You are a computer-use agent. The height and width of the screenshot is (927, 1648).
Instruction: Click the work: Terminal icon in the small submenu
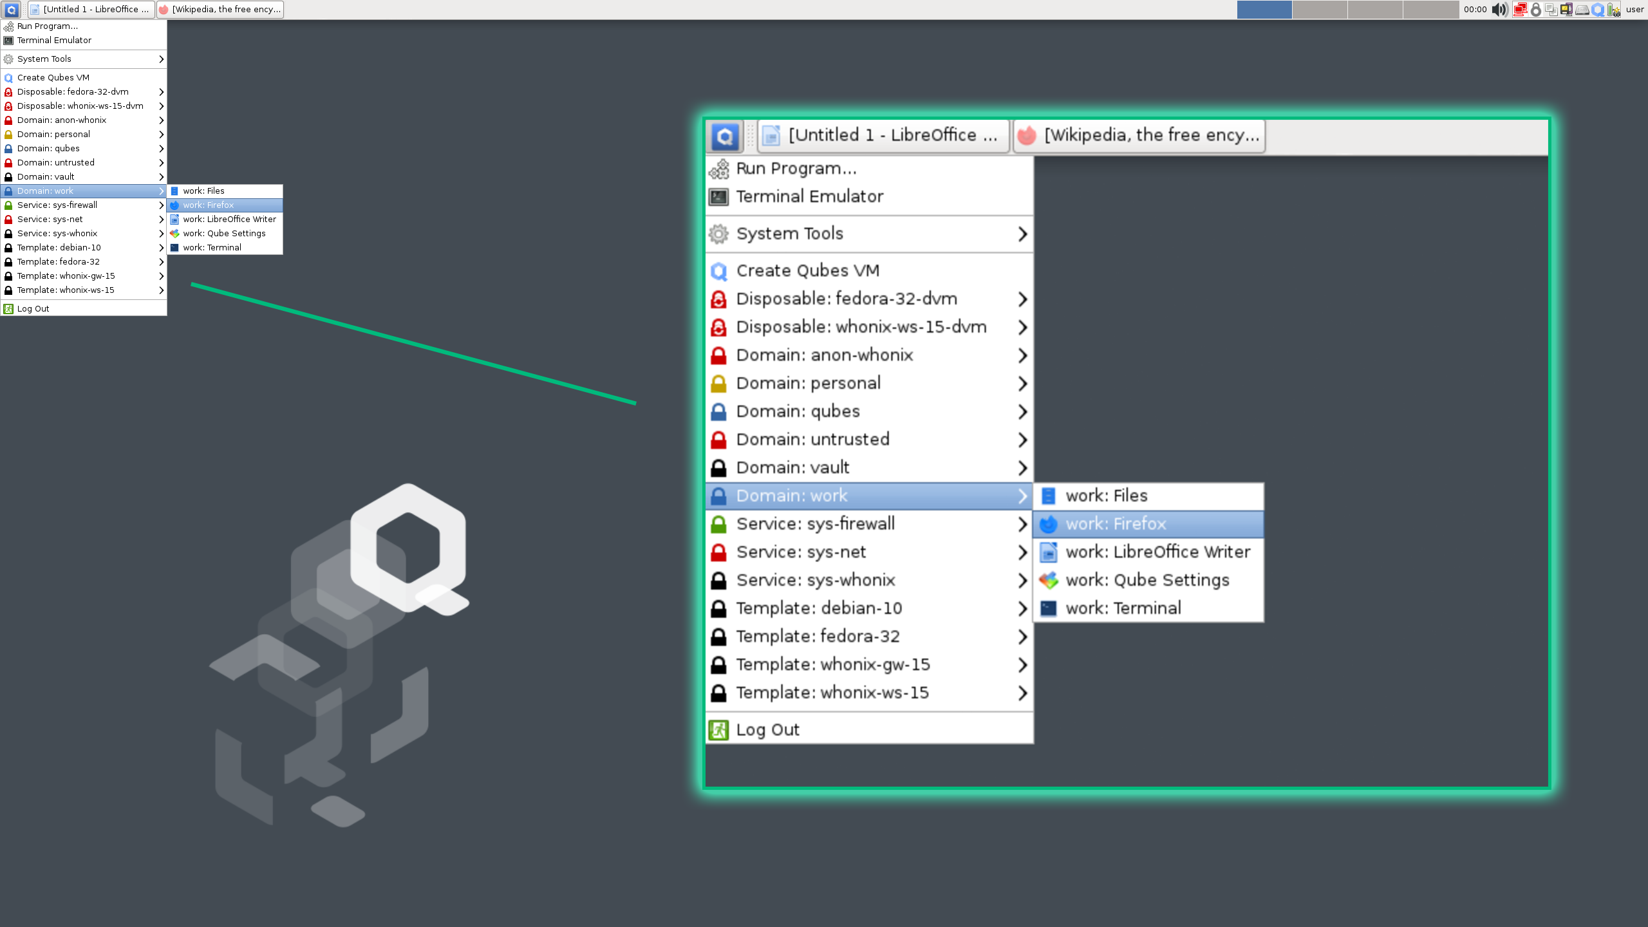(x=174, y=248)
